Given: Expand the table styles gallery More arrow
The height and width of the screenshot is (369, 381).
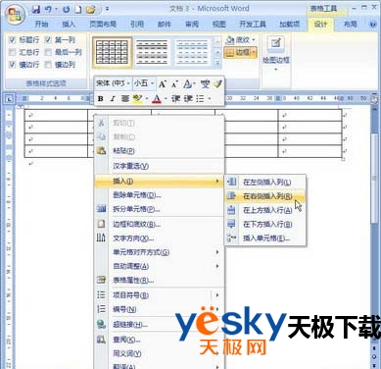Looking at the screenshot, I should coord(217,63).
